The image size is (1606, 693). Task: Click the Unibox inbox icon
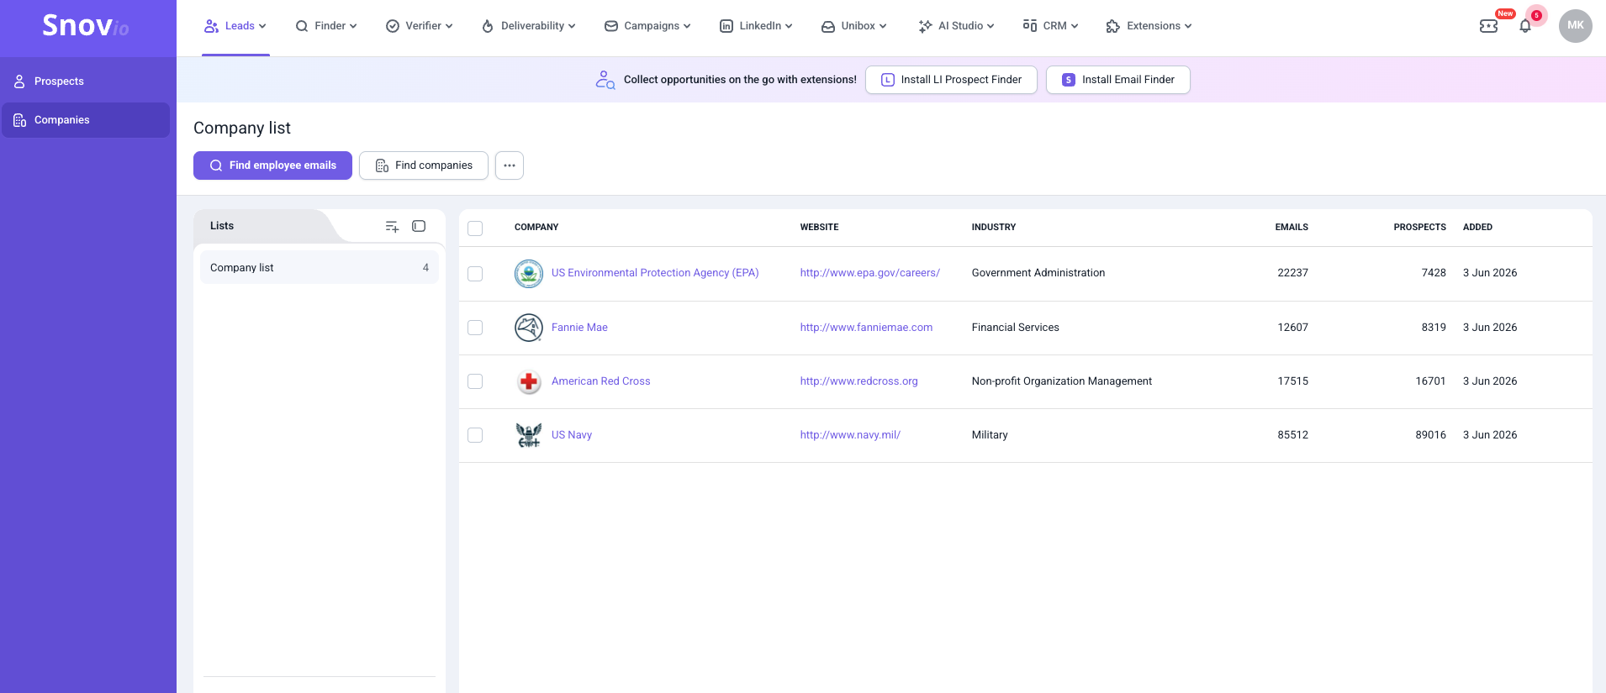point(828,26)
